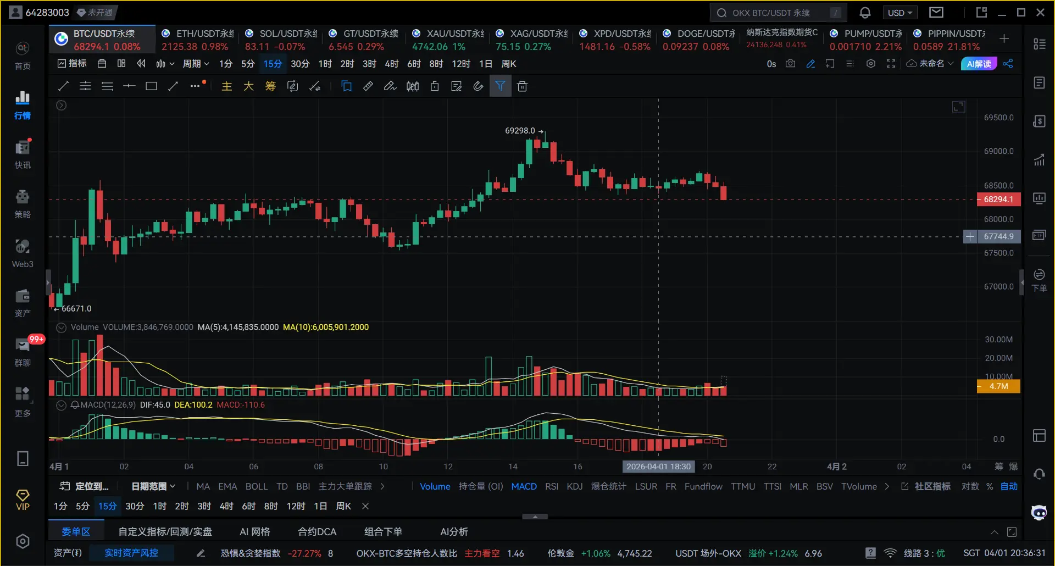
Task: Open the 行情 market section in sidebar
Action: tap(23, 105)
